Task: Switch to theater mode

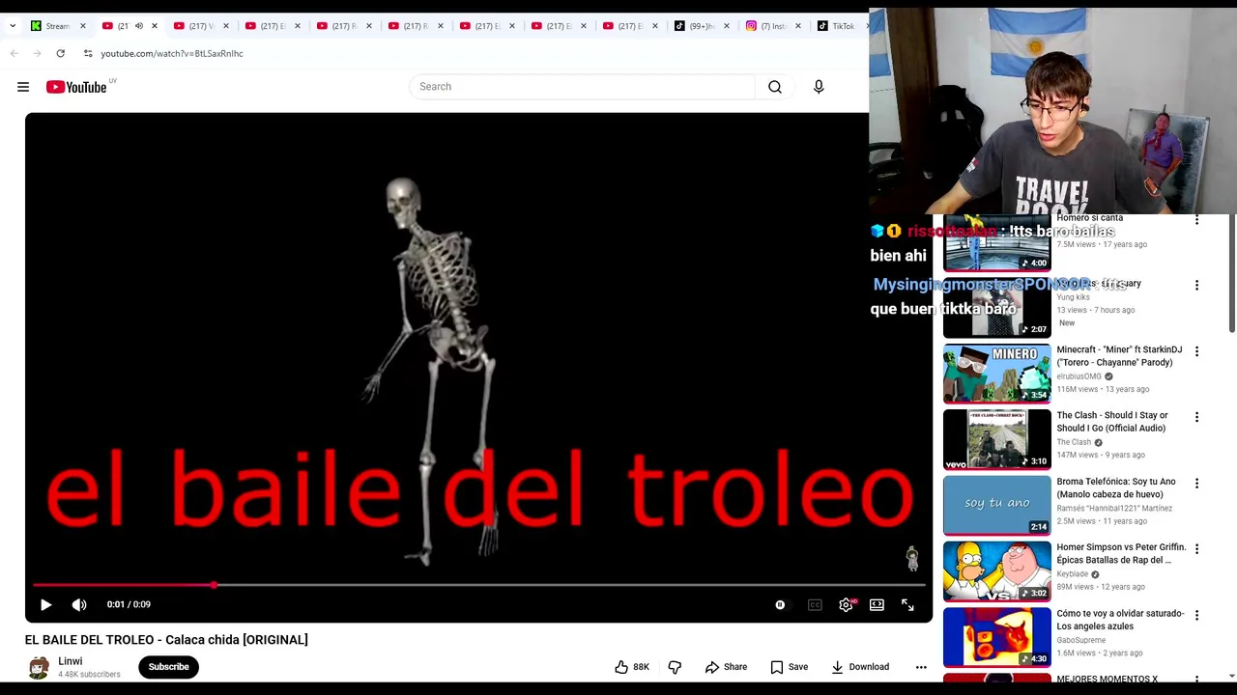Action: 877,605
